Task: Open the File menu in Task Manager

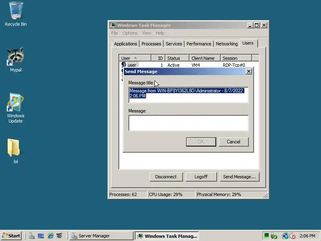Action: coord(114,33)
